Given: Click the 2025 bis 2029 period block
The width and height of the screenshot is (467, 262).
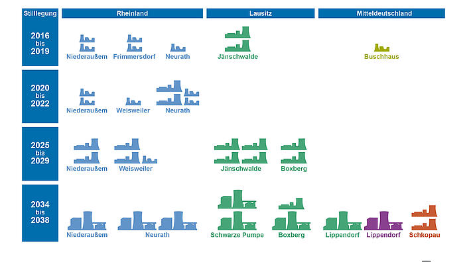Looking at the screenshot, I should coord(40,153).
